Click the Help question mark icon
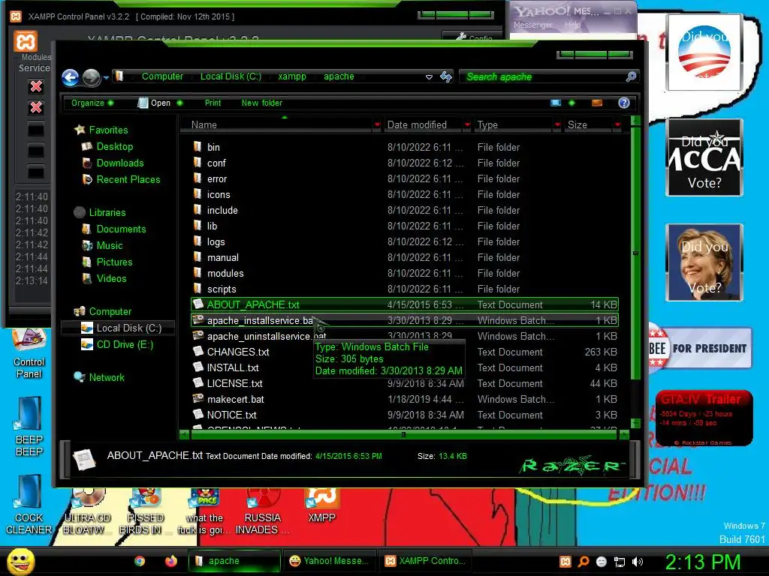 [x=624, y=103]
